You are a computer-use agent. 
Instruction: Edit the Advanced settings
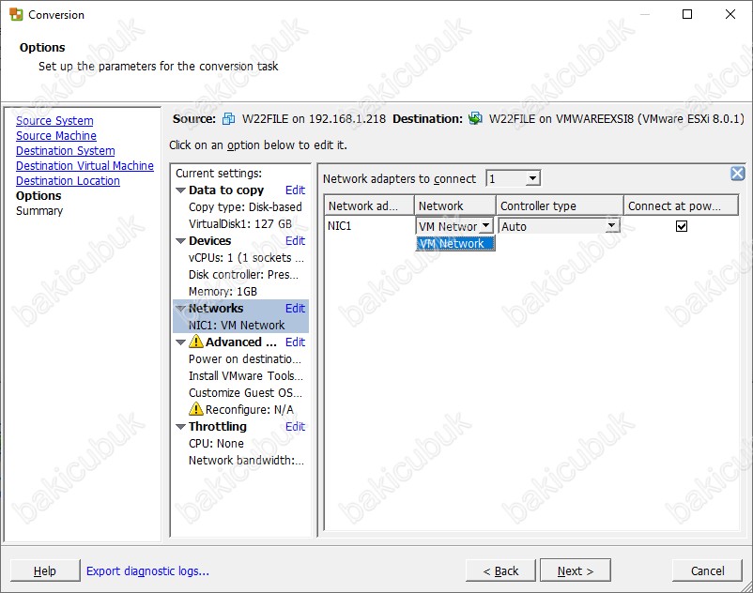pyautogui.click(x=295, y=342)
